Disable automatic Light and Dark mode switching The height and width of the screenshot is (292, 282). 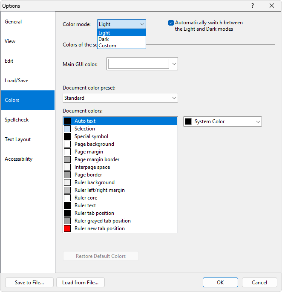click(171, 23)
